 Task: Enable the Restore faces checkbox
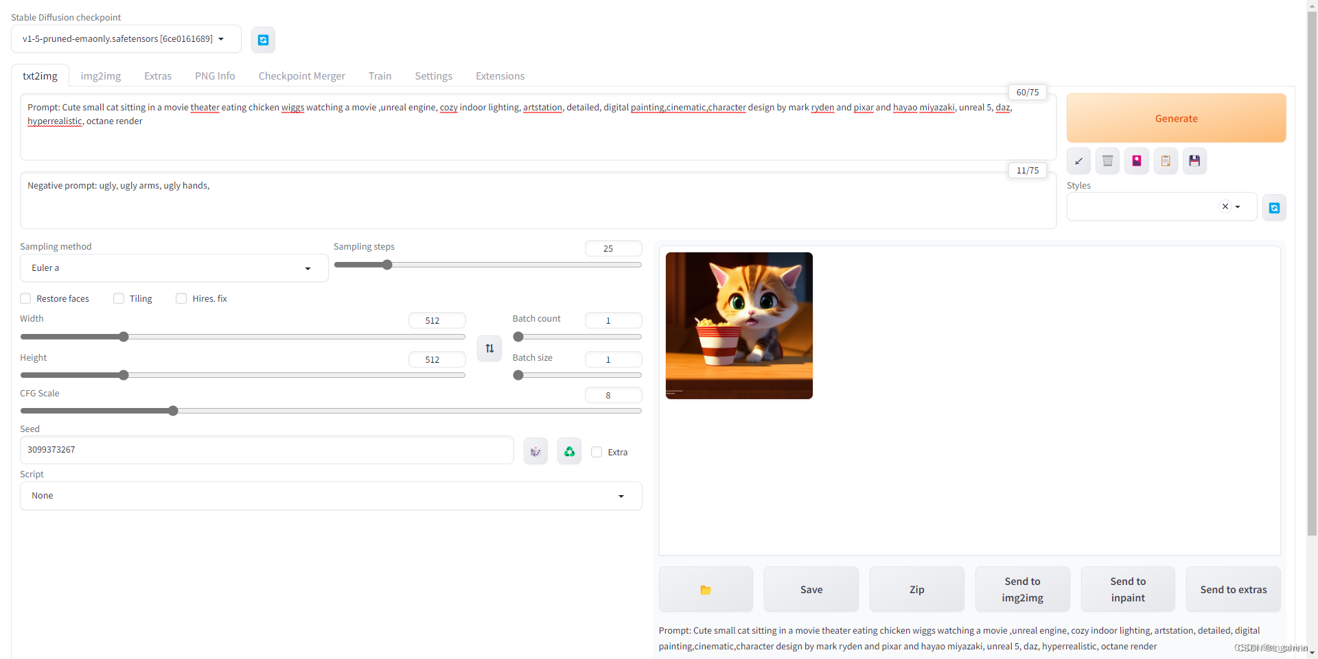25,298
